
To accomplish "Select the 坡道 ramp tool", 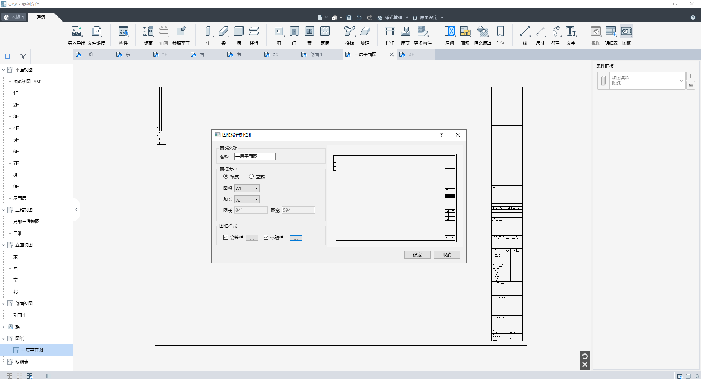I will click(365, 35).
